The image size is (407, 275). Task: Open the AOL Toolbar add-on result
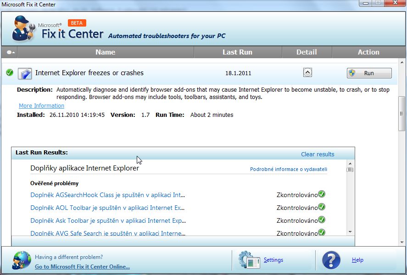click(x=107, y=208)
